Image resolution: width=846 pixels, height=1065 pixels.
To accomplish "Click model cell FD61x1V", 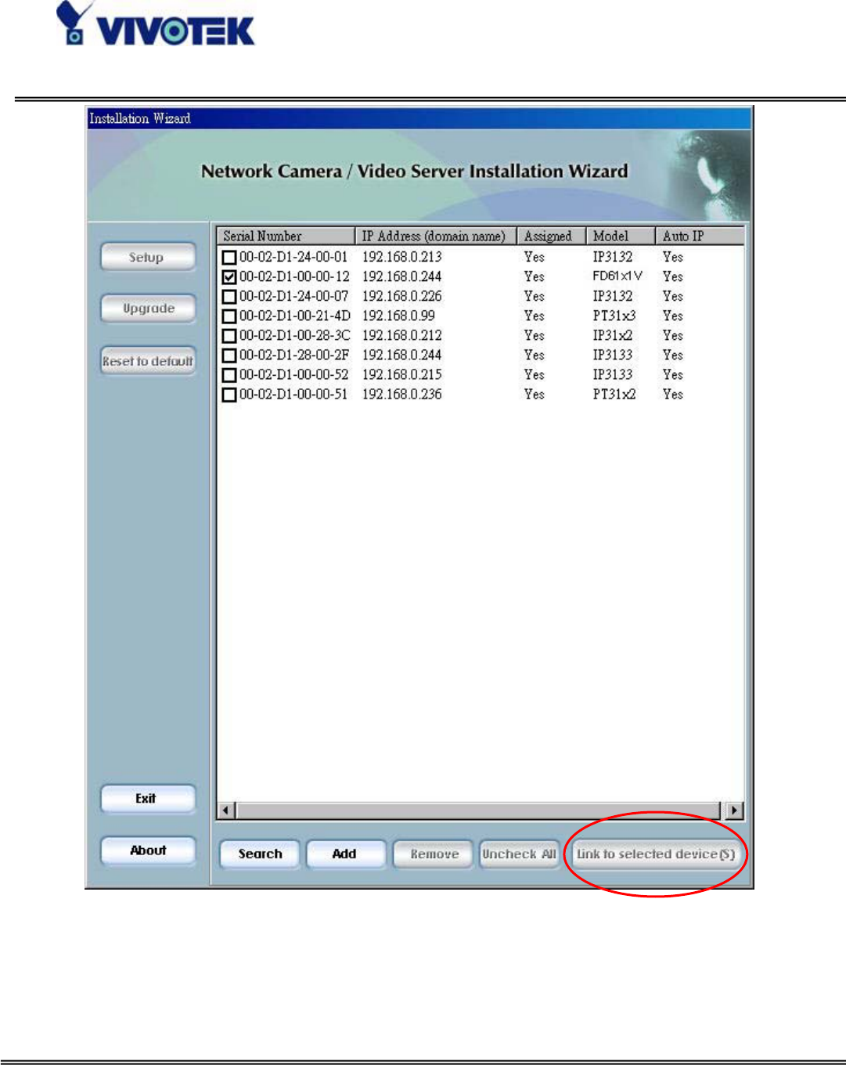I will 617,276.
